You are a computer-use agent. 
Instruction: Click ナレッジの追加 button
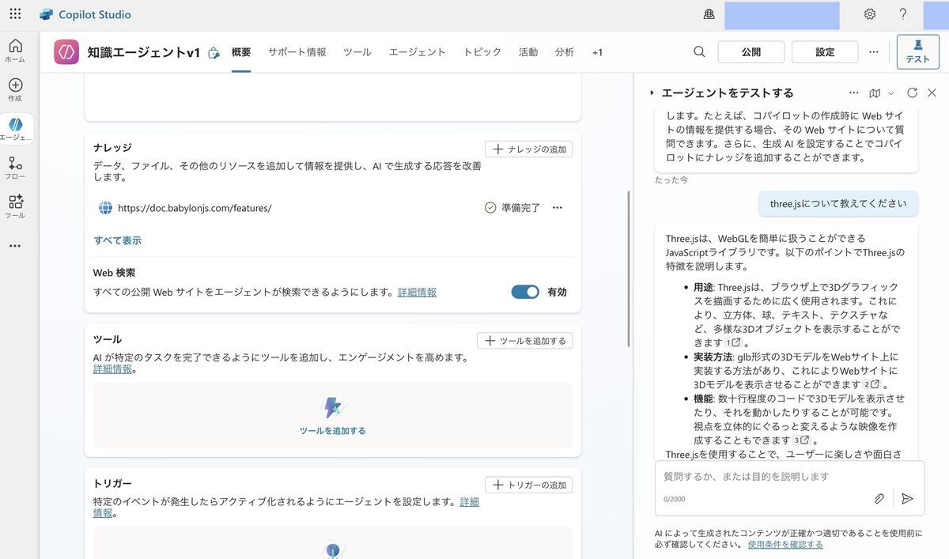click(528, 149)
